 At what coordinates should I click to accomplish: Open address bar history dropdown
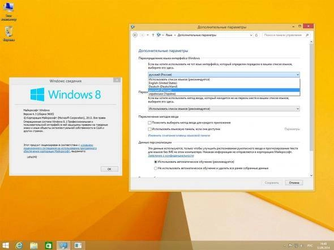(251, 35)
